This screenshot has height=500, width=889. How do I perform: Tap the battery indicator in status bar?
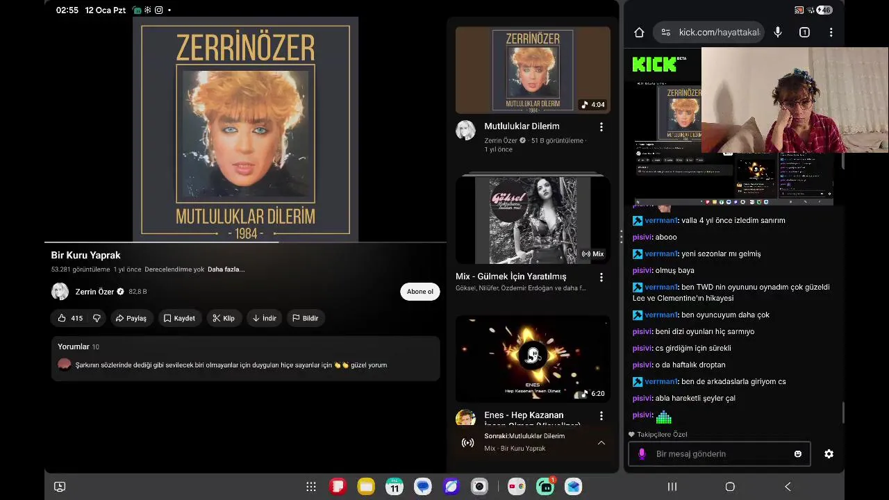[x=825, y=10]
